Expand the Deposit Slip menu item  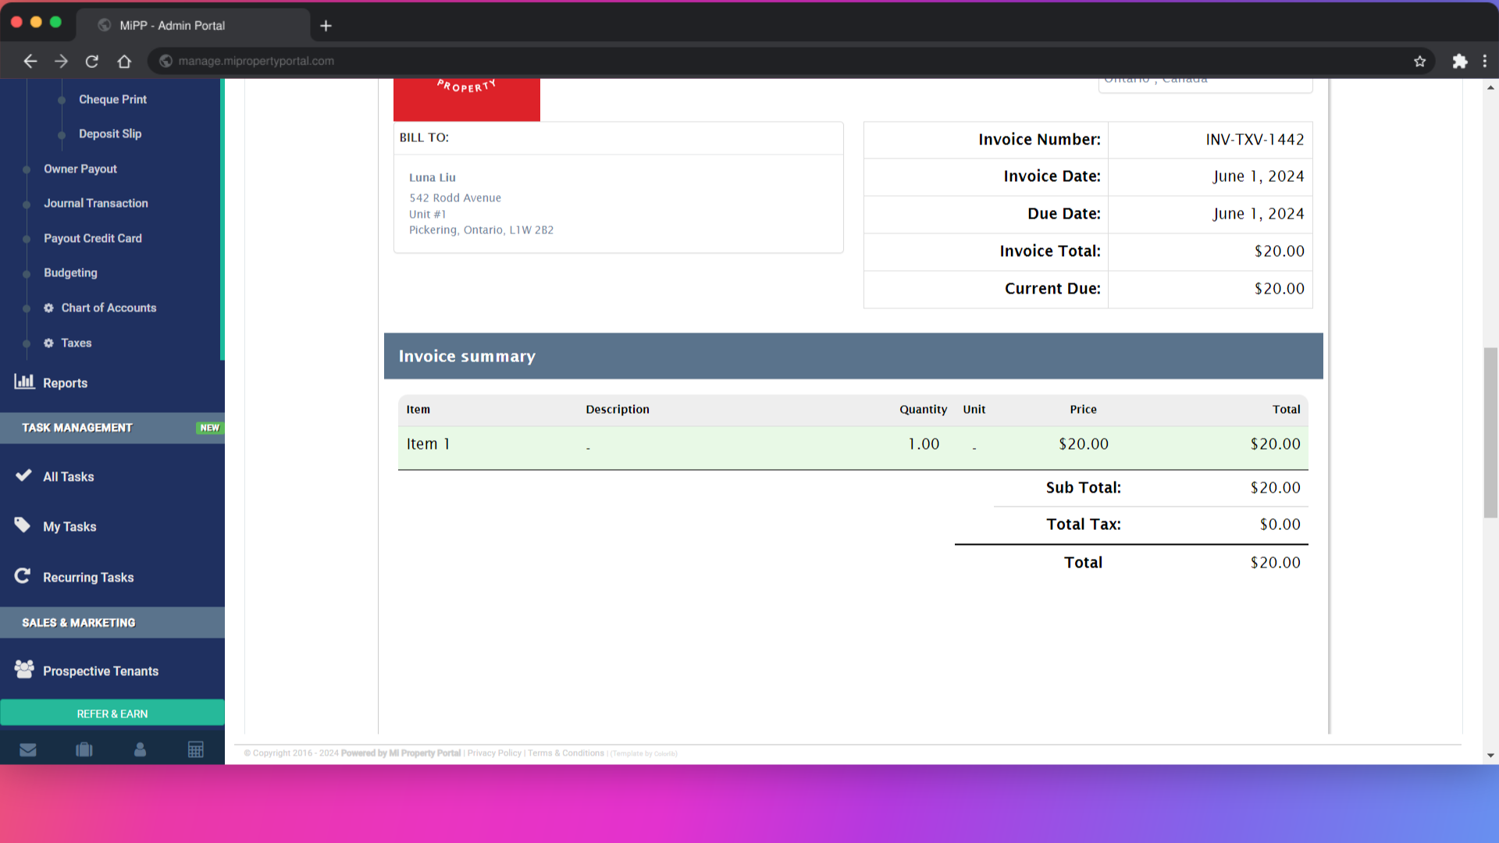pyautogui.click(x=109, y=133)
